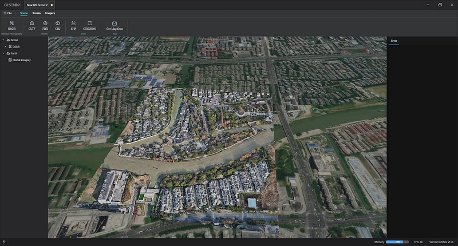Screen dimensions: 458x246
Task: Switch to the Imagery tab
Action: tap(50, 13)
